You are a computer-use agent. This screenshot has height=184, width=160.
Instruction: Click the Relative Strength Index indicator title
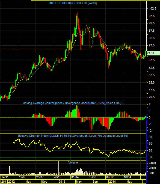click(73, 136)
